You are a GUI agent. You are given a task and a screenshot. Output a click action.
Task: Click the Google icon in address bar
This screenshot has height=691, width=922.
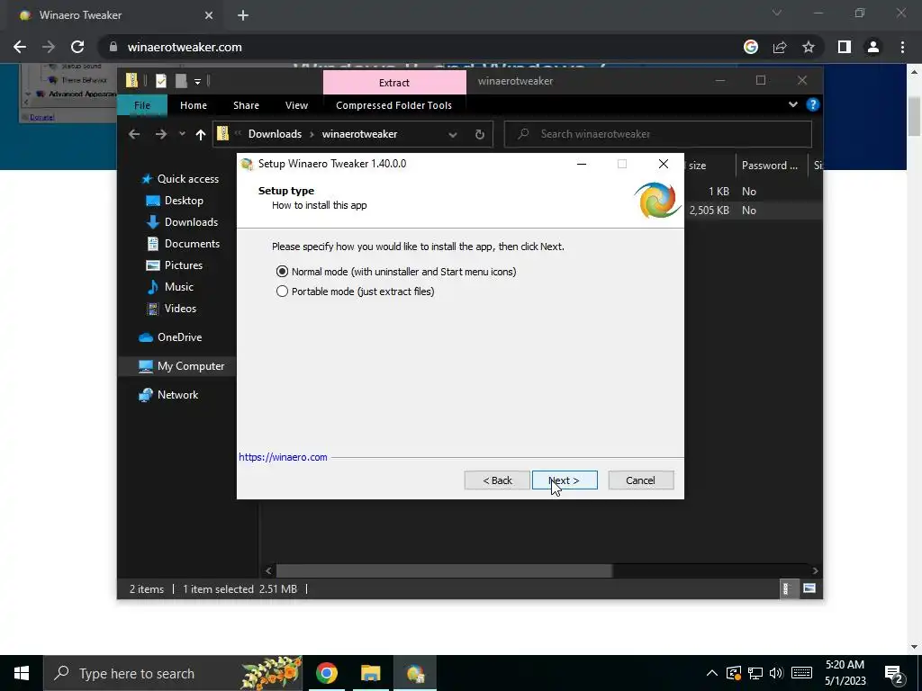[751, 47]
